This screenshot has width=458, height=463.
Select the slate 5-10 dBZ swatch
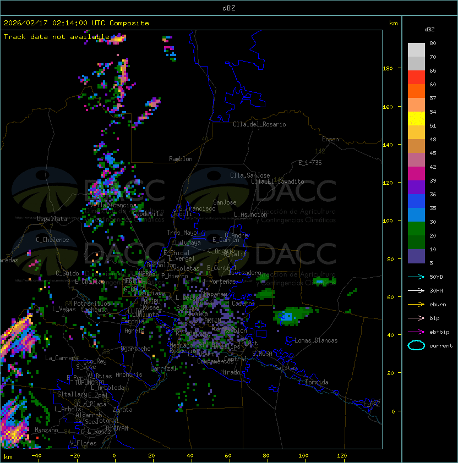click(416, 256)
